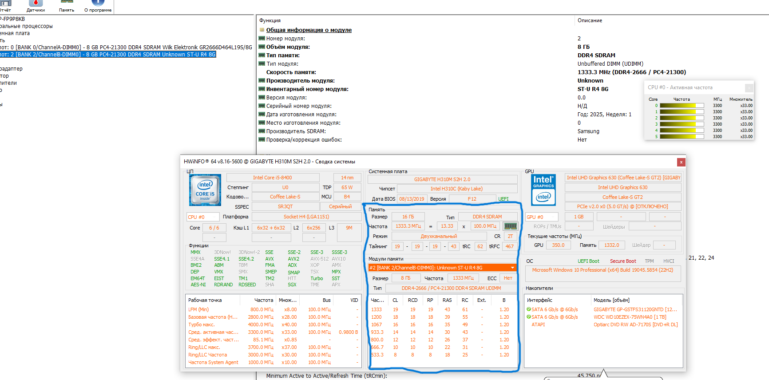
Task: Select the Частота System Agent row
Action: point(273,362)
